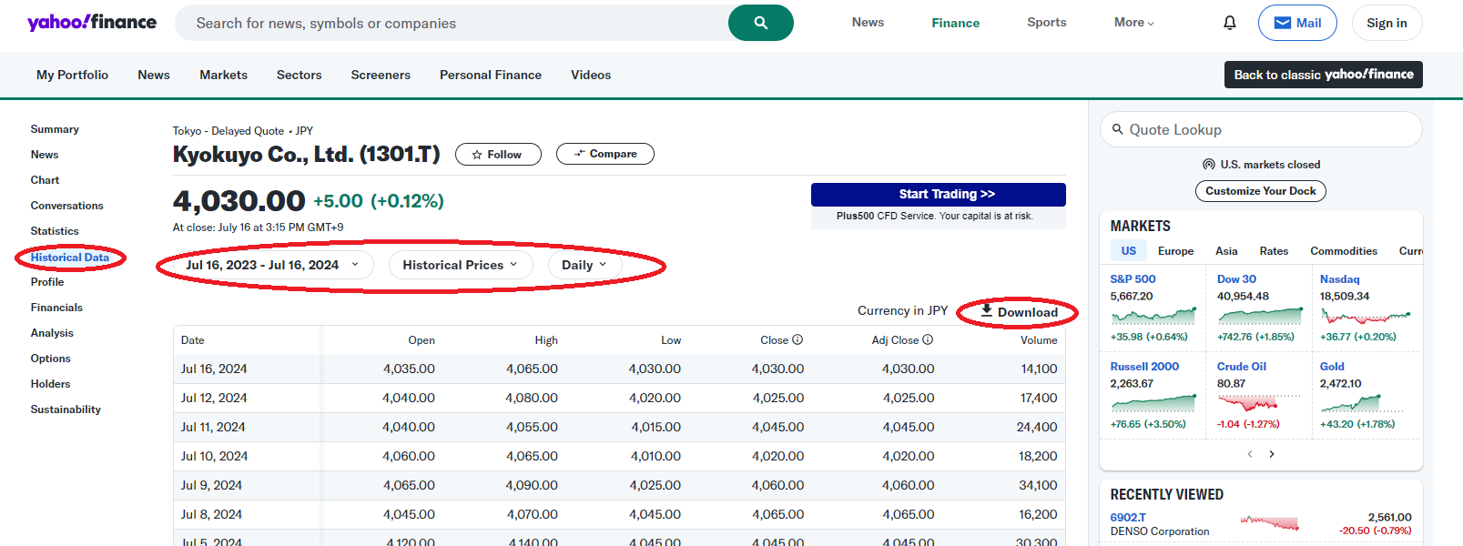Click the Start Trading banner button
Screen dimensions: 1463x546
coord(939,194)
